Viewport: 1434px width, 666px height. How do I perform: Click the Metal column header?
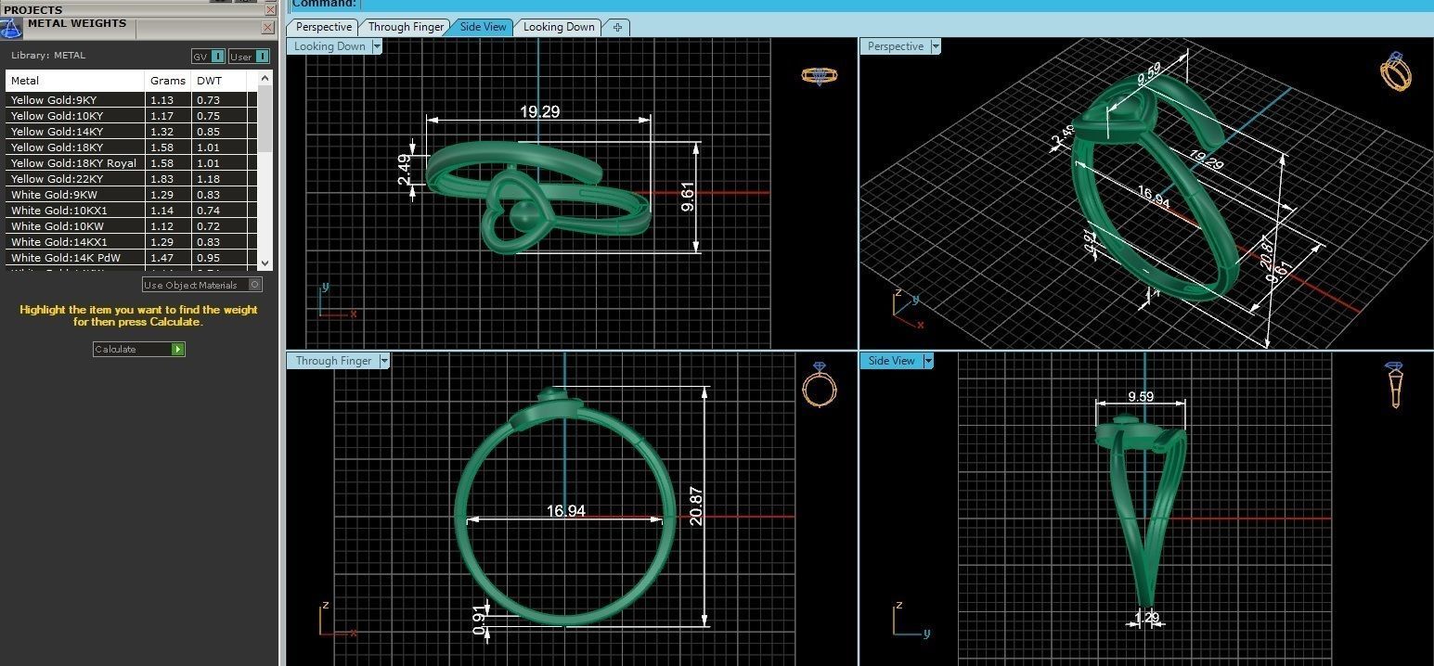(75, 81)
